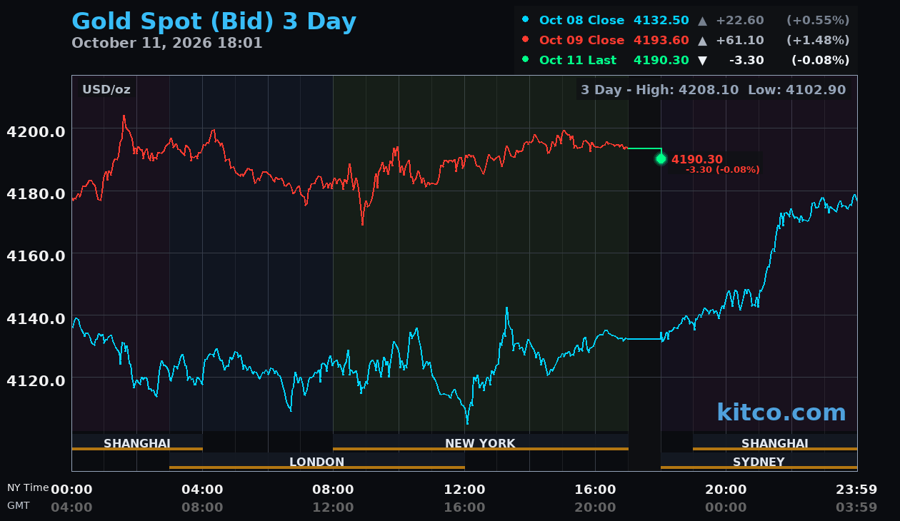The width and height of the screenshot is (900, 521).
Task: Click the 3 Day High 4208.10 text
Action: [659, 90]
